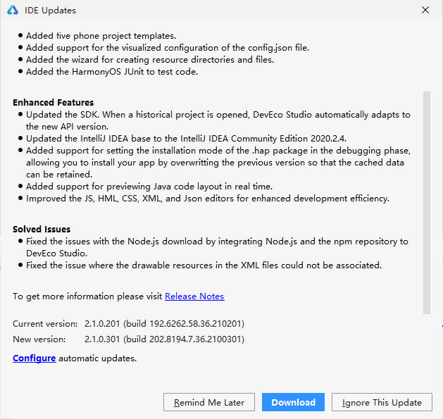Click the 'New version:' label
Image resolution: width=443 pixels, height=419 pixels.
click(x=39, y=339)
